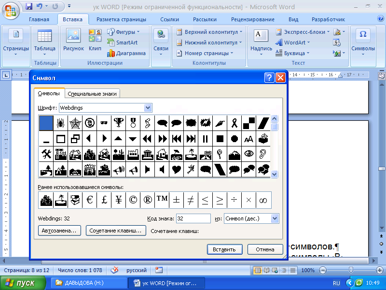Open ДАВЫДОВА (H:) taskbar window
Image resolution: width=386 pixels, height=290 pixels.
(x=89, y=283)
